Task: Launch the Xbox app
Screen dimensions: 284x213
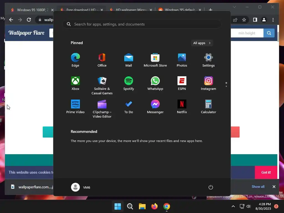Action: tap(75, 83)
